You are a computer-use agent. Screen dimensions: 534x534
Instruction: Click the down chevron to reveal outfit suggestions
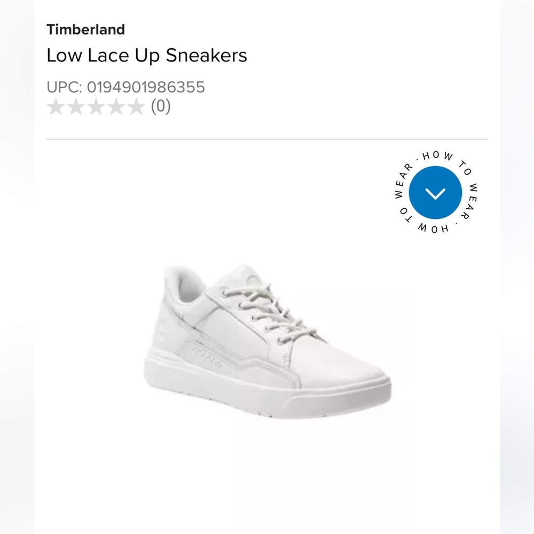click(x=436, y=194)
